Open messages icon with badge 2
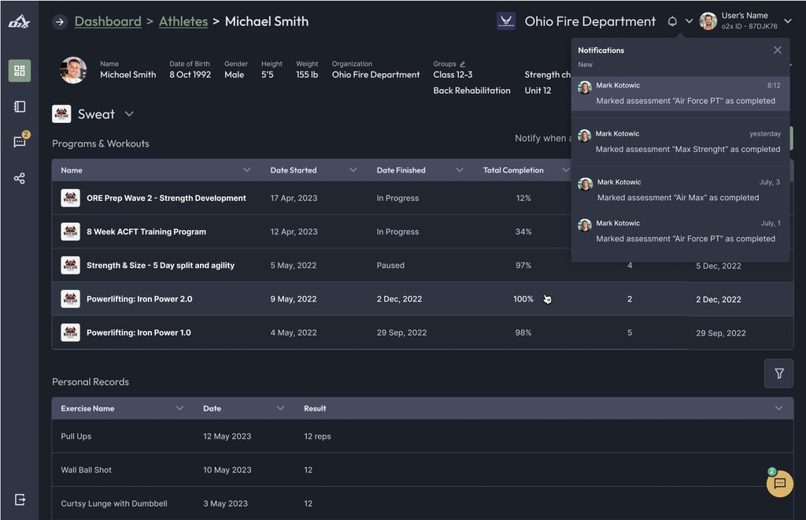806x520 pixels. click(x=20, y=141)
